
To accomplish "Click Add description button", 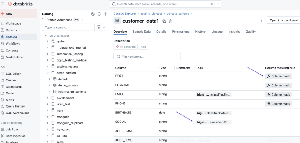I will [x=143, y=47].
